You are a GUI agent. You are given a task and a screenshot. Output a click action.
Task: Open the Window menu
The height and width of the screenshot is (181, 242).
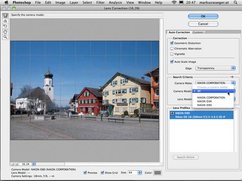click(x=144, y=2)
